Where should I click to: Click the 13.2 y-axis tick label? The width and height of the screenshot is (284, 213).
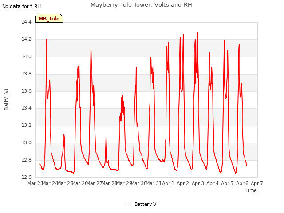pos(27,125)
